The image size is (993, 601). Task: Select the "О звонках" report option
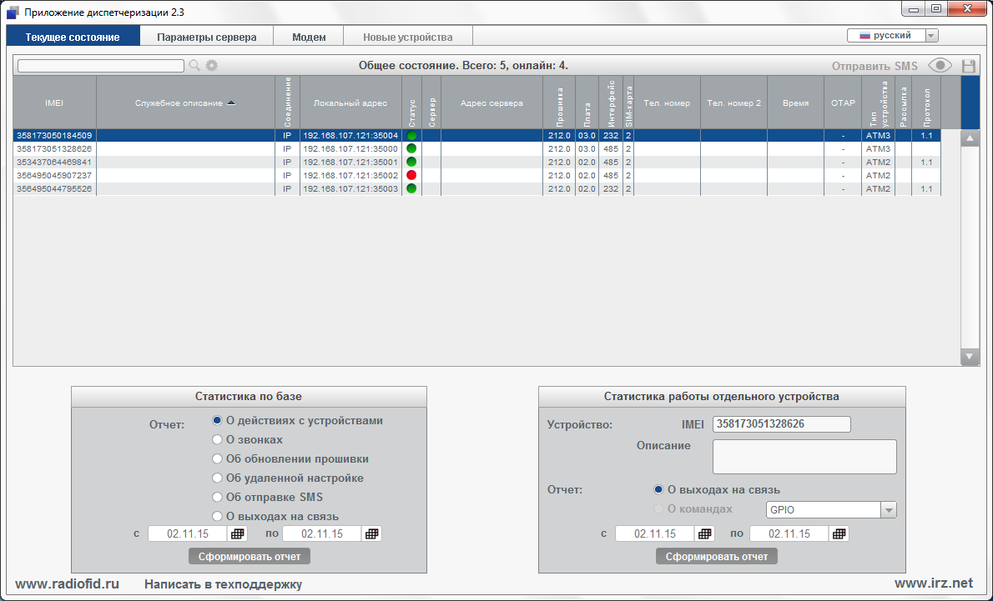[218, 439]
